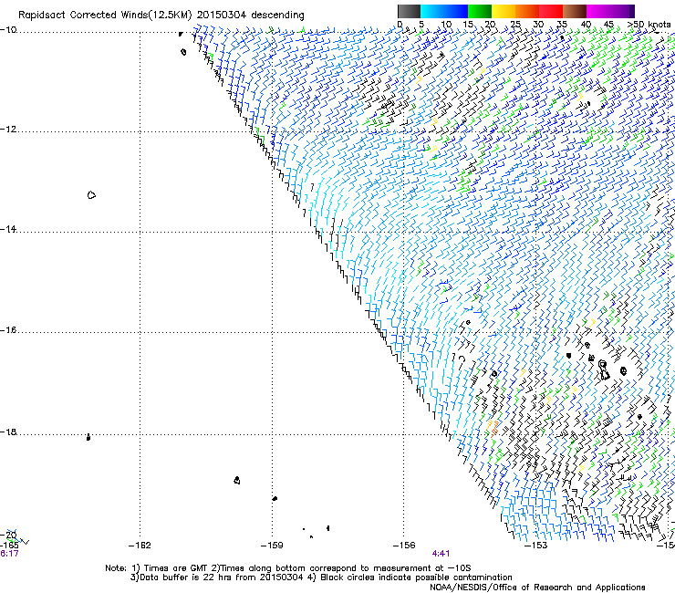The height and width of the screenshot is (593, 675).
Task: Click the gray 0-5 knots legend swatch
Action: (409, 11)
